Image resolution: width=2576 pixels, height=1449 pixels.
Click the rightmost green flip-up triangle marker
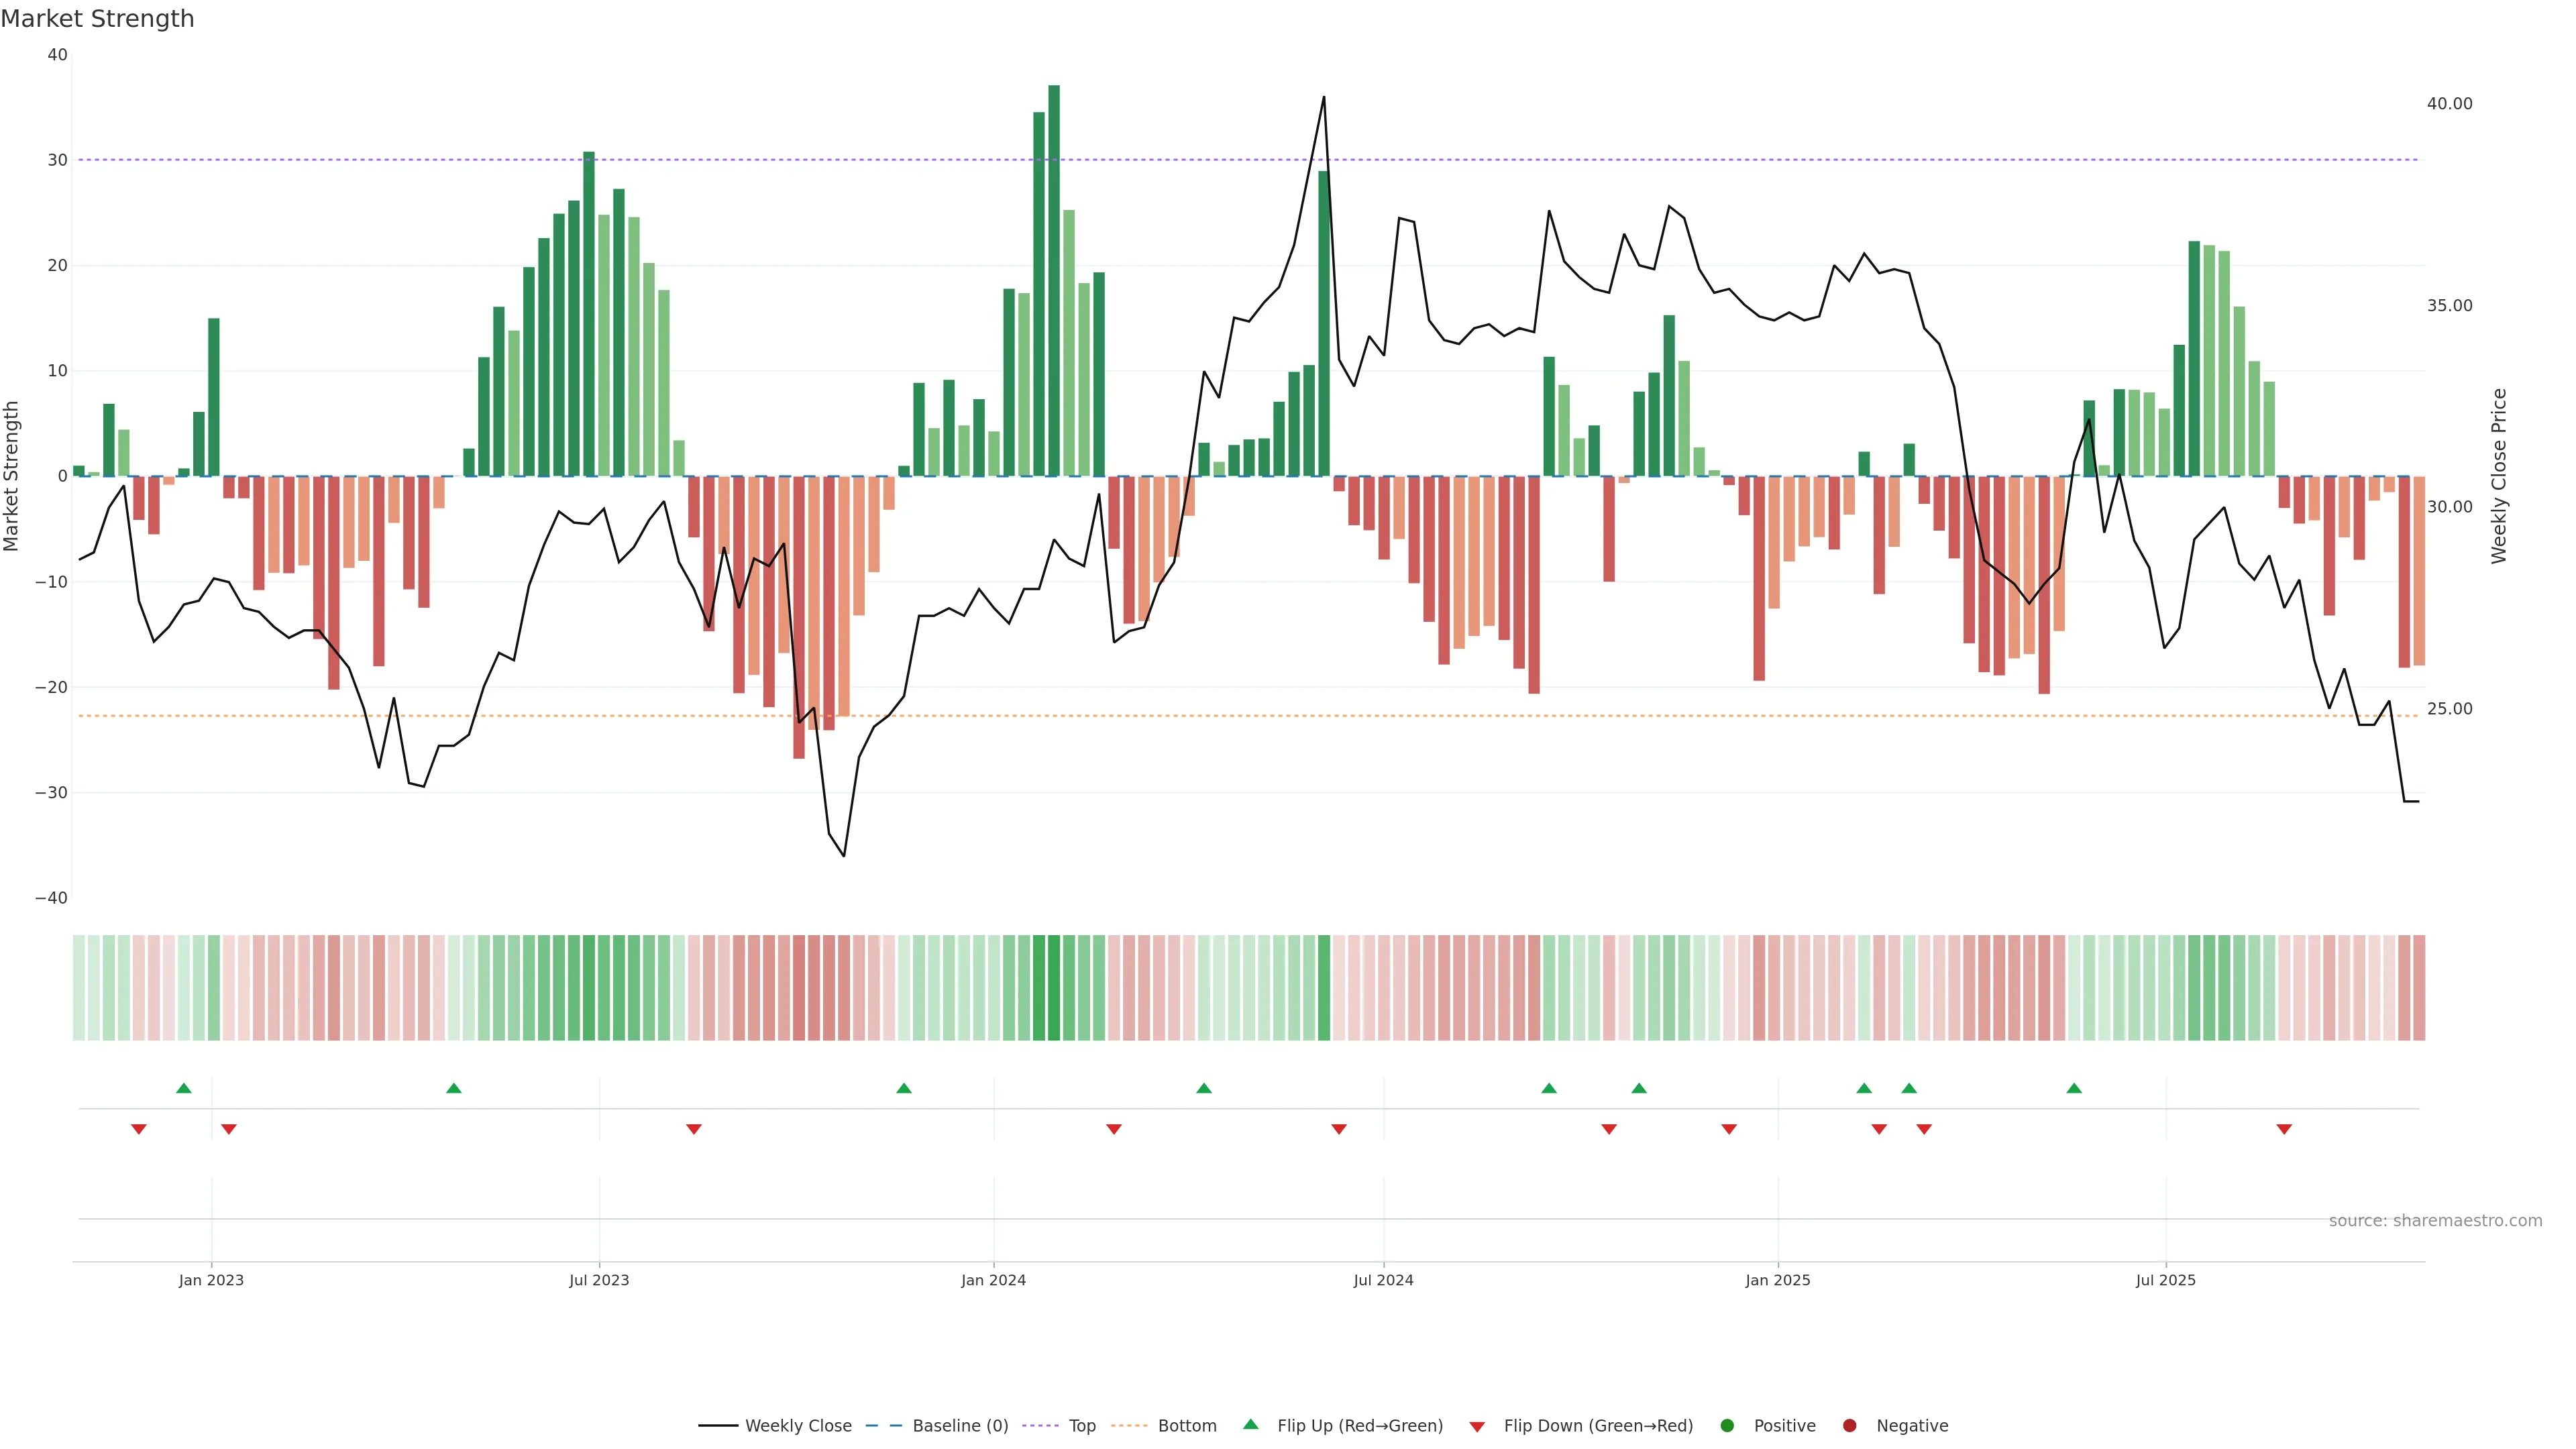(2074, 1088)
